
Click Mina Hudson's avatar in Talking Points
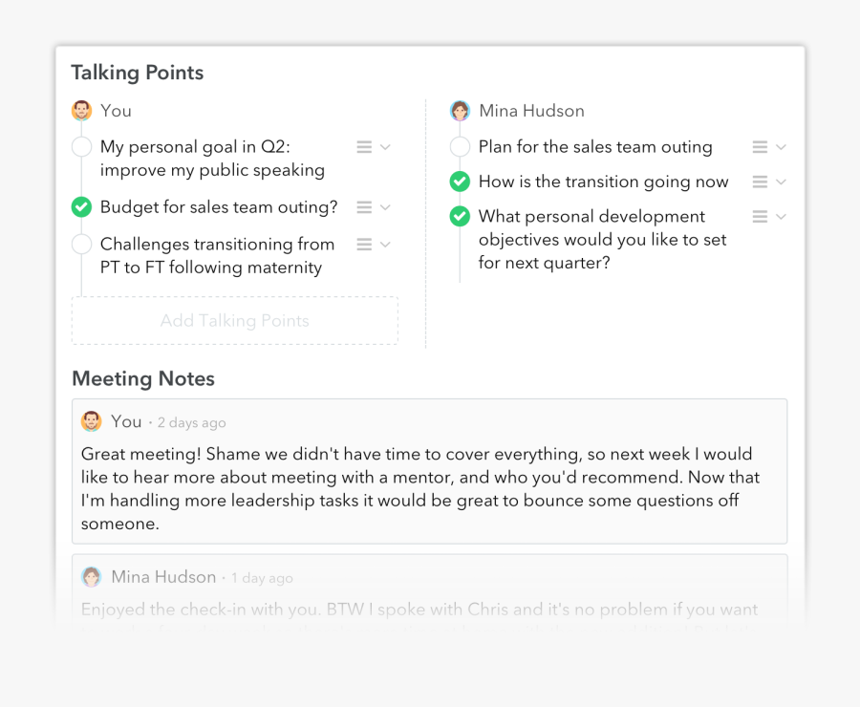click(461, 111)
